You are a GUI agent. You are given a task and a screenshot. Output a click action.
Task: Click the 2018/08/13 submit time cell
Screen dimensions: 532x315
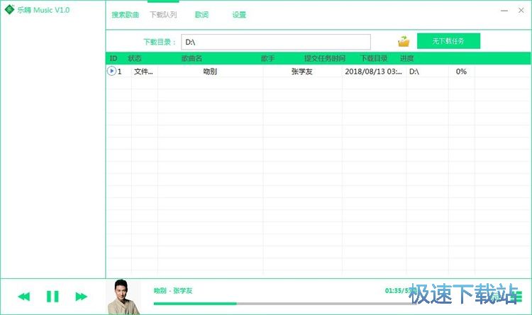(x=374, y=71)
